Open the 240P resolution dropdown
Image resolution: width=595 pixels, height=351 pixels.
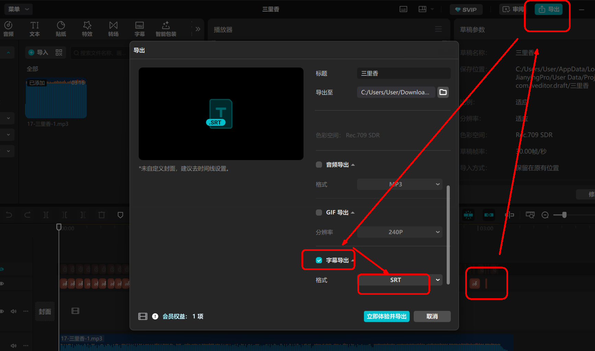coord(400,232)
